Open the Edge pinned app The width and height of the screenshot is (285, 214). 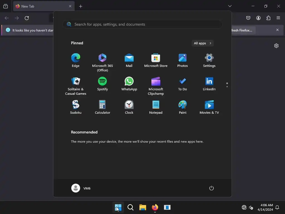[x=76, y=60]
